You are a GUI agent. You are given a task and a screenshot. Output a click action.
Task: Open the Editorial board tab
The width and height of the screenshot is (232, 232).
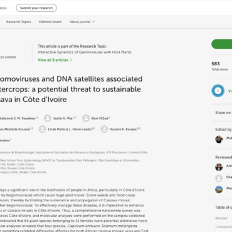(50, 22)
